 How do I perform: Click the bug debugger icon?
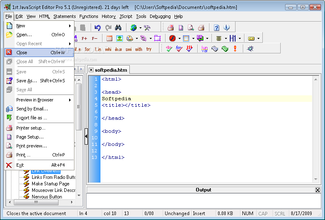click(251, 49)
